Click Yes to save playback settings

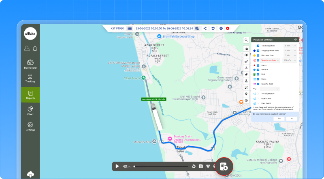point(279,118)
